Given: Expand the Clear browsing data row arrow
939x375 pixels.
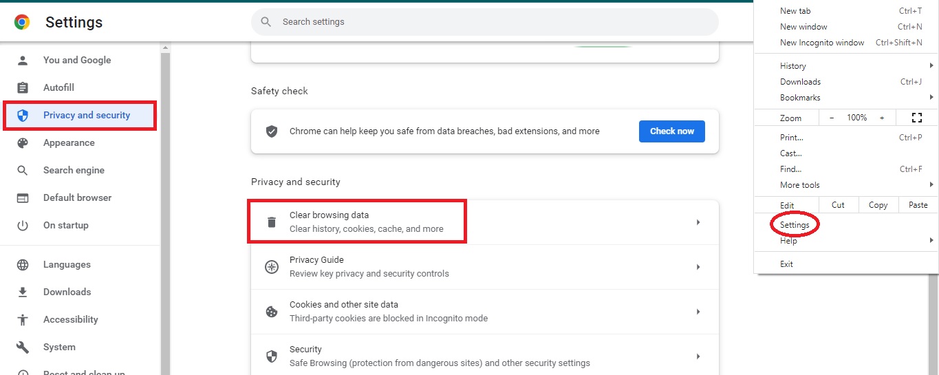Looking at the screenshot, I should click(x=698, y=222).
